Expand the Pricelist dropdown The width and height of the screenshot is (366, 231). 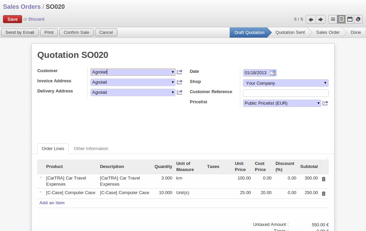[318, 103]
